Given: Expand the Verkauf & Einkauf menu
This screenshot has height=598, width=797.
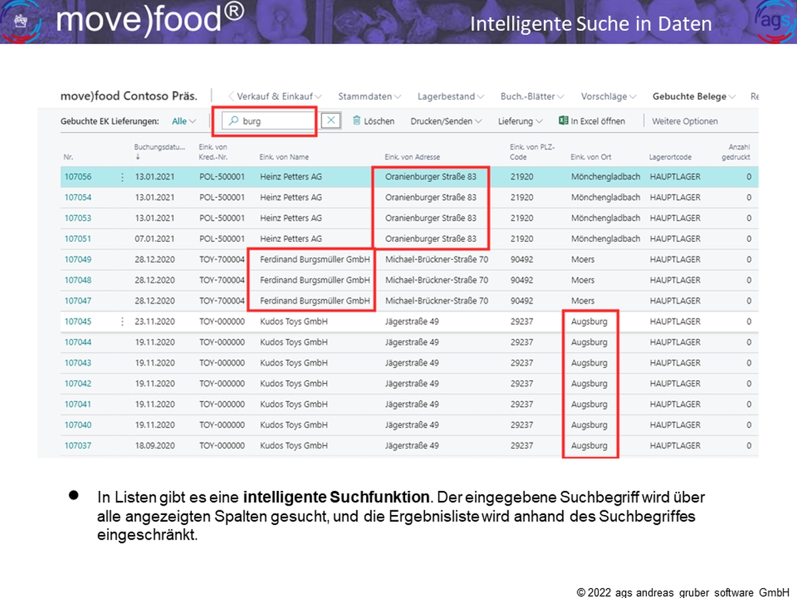Looking at the screenshot, I should coord(279,96).
